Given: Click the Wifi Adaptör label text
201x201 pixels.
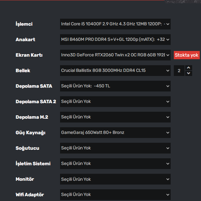Looking at the screenshot, I should [30, 195].
